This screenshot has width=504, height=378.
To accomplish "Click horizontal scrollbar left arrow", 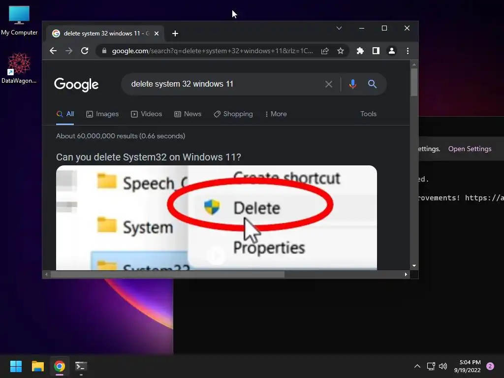I will coord(47,275).
